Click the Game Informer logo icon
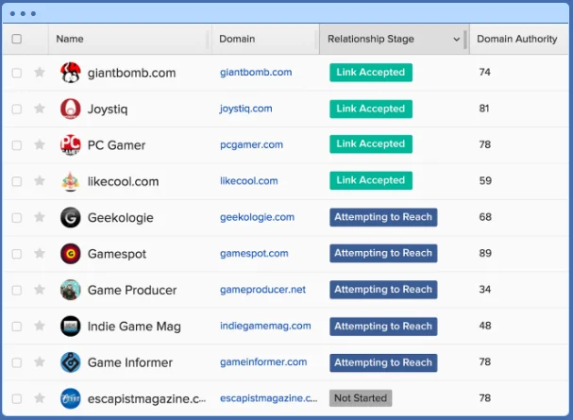The image size is (573, 420). tap(70, 362)
